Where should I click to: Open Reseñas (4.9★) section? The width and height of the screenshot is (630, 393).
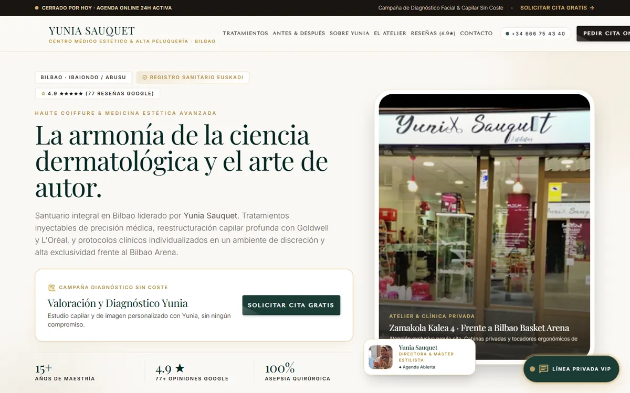tap(433, 34)
